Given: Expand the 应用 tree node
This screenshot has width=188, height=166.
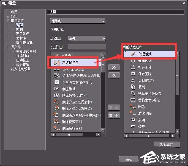Looking at the screenshot, I should point(8,12).
